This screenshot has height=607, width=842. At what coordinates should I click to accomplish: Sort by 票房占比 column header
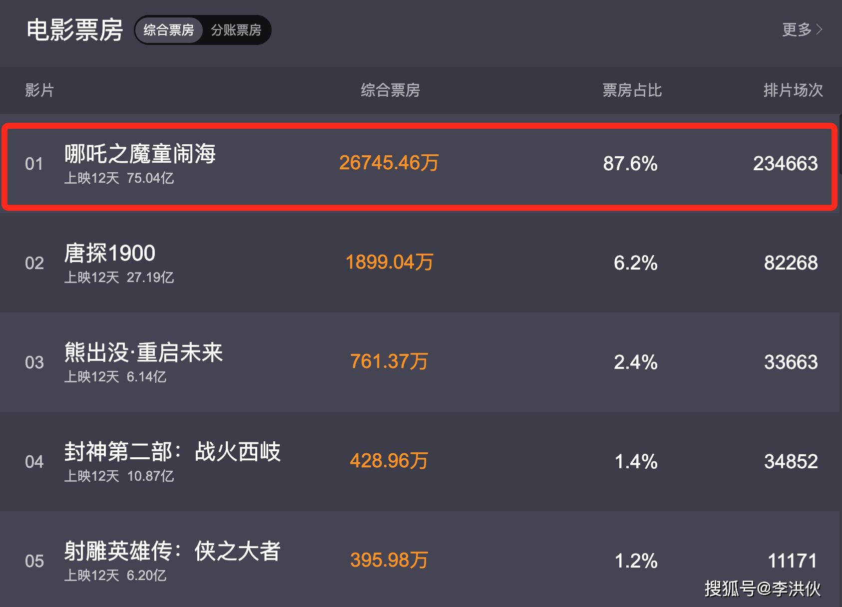tap(632, 90)
